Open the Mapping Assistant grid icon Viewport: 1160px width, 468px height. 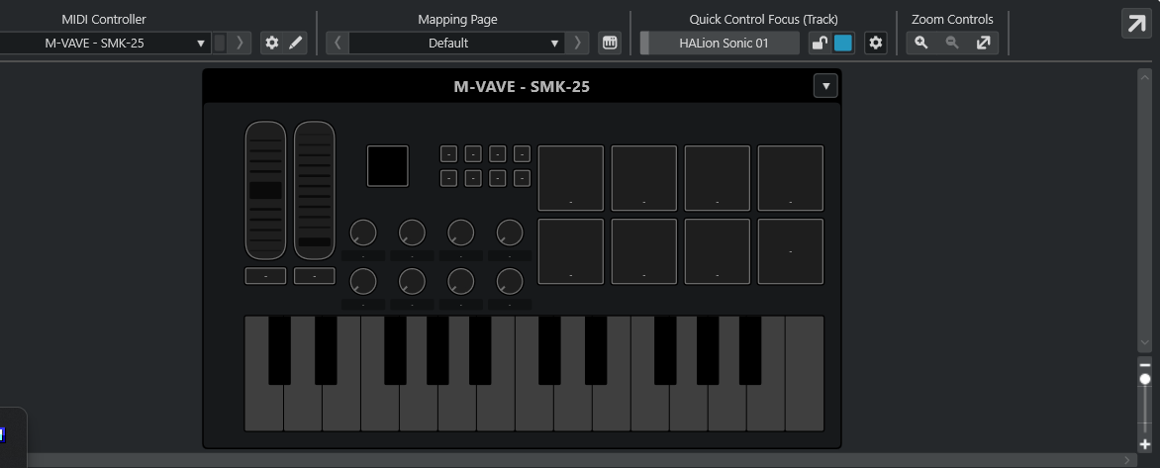click(x=610, y=43)
